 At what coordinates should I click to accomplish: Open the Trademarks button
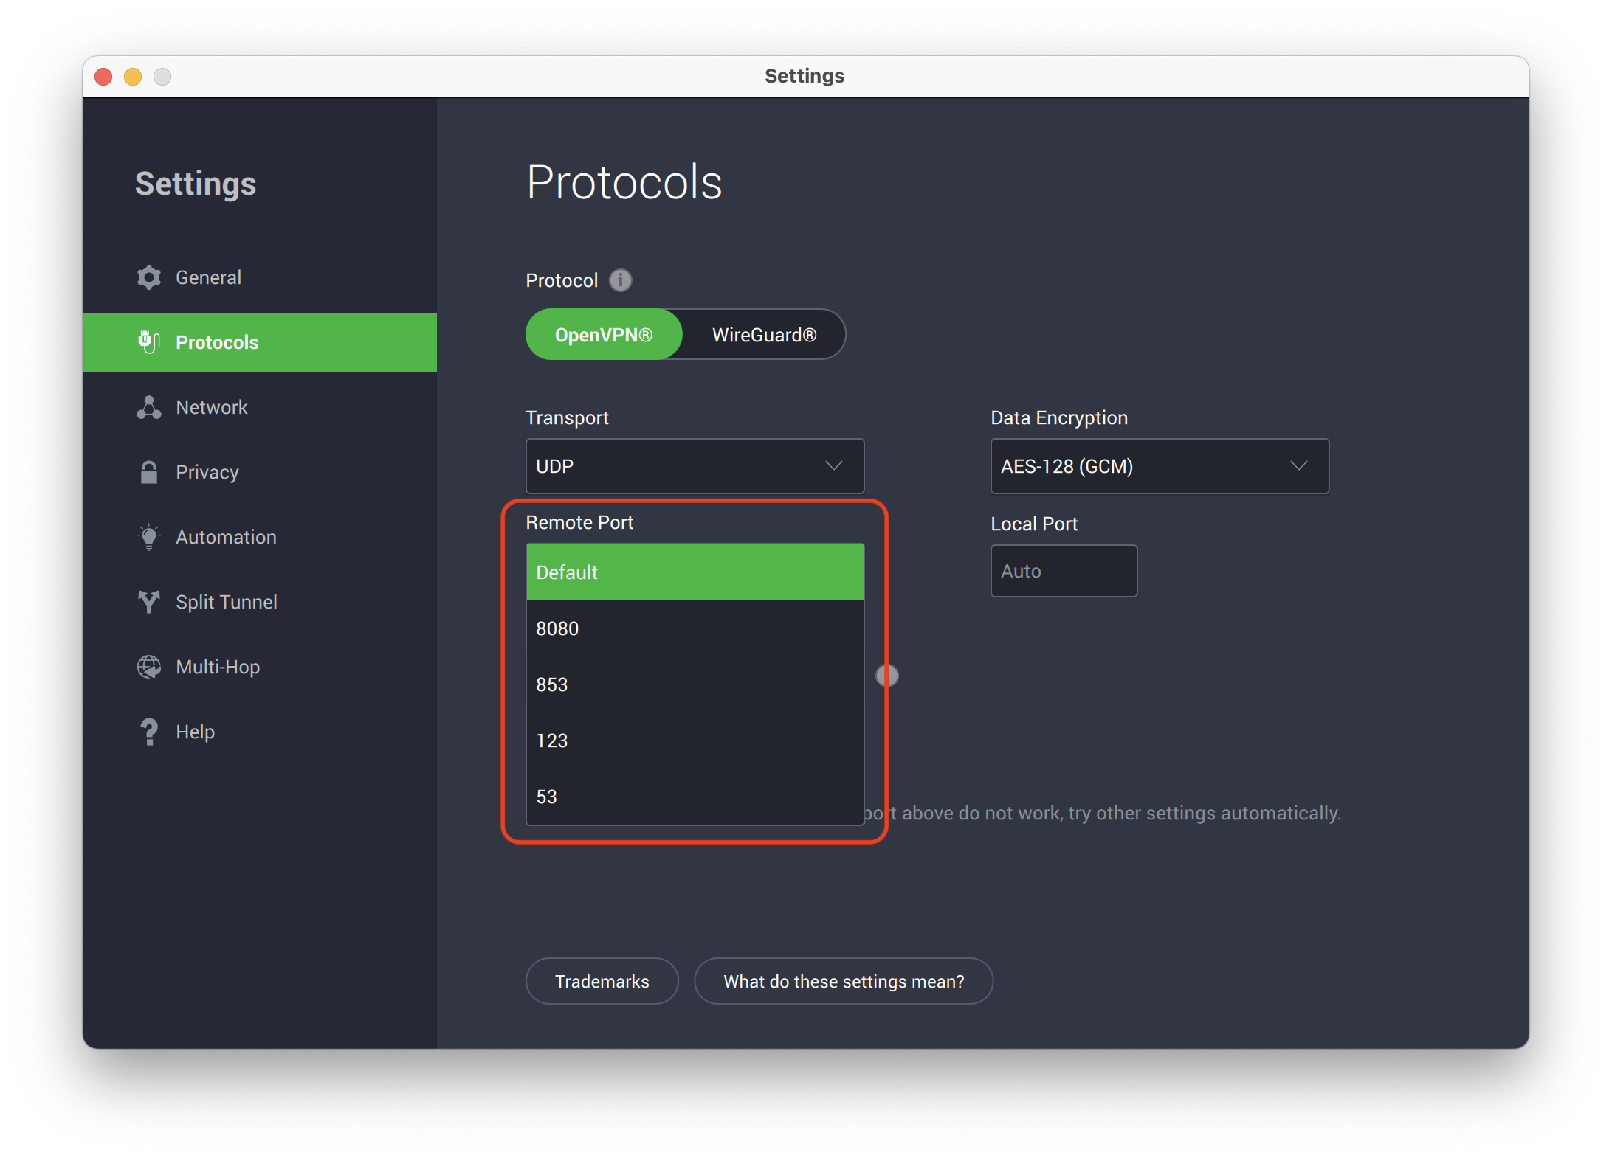(x=602, y=982)
